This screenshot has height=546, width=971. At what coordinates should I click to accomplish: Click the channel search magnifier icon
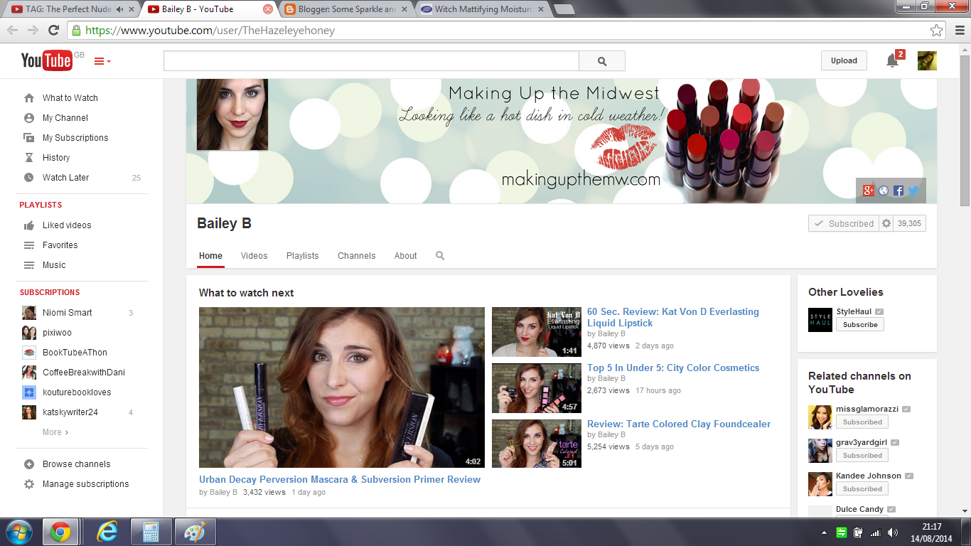coord(440,256)
